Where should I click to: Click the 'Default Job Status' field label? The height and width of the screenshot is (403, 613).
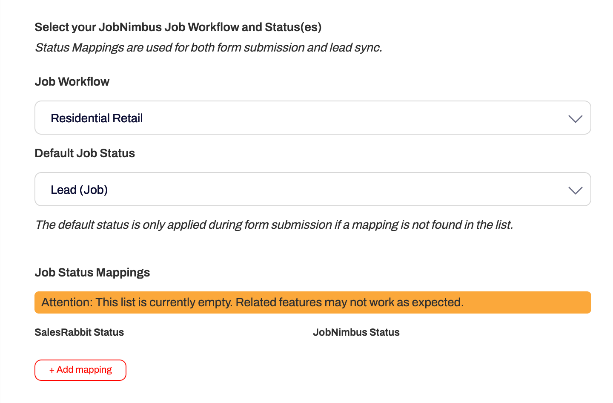[85, 153]
